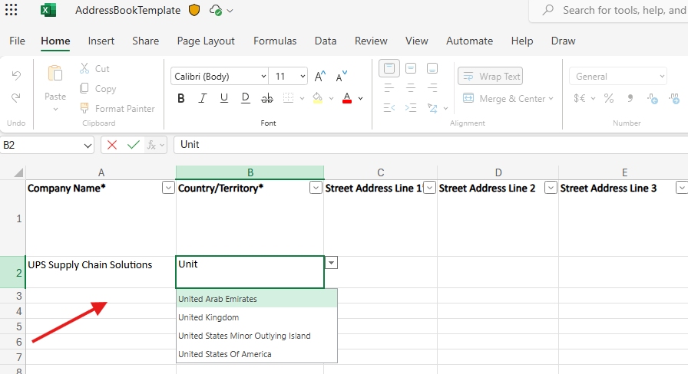
Task: Toggle Strikethrough formatting
Action: coord(266,99)
